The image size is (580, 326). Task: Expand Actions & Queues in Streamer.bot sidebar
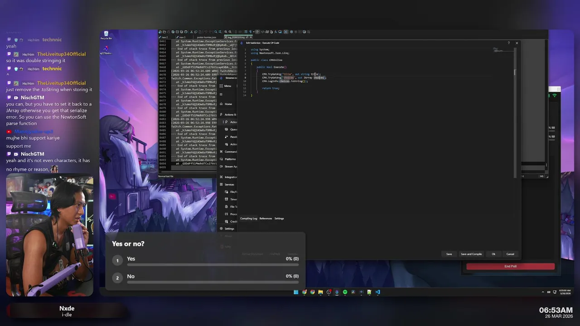coord(228,115)
